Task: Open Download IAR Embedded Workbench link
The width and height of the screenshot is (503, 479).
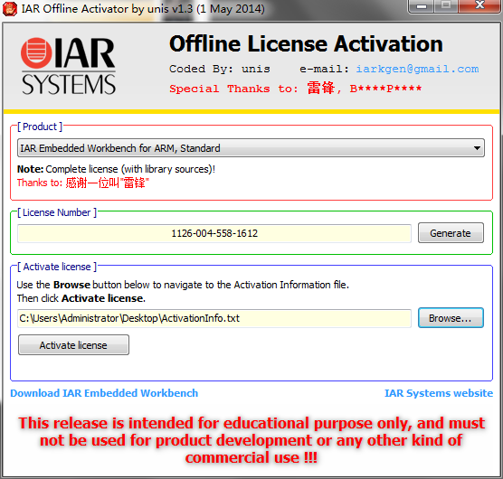Action: click(x=104, y=393)
